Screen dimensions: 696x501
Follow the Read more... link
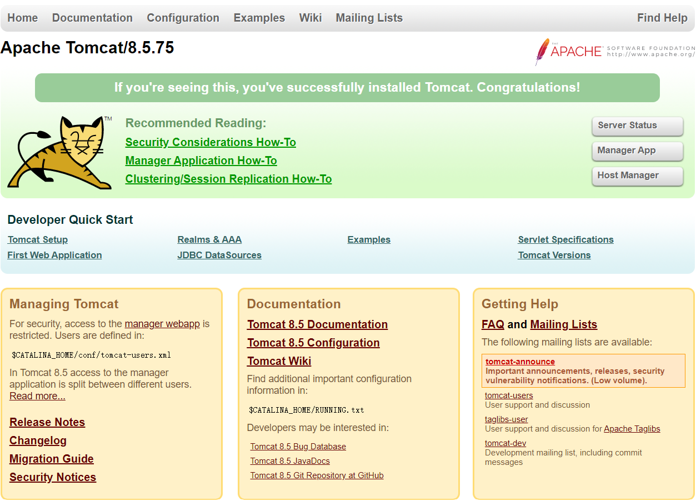37,396
